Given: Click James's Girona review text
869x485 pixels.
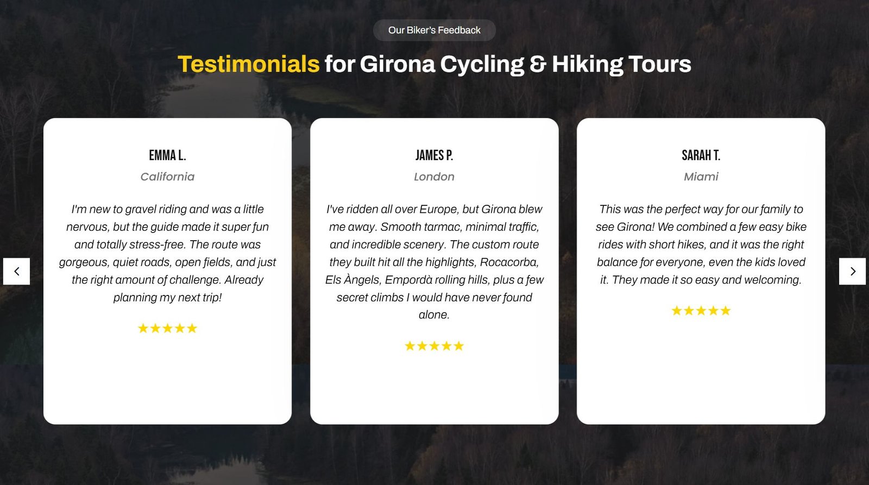Looking at the screenshot, I should tap(434, 262).
